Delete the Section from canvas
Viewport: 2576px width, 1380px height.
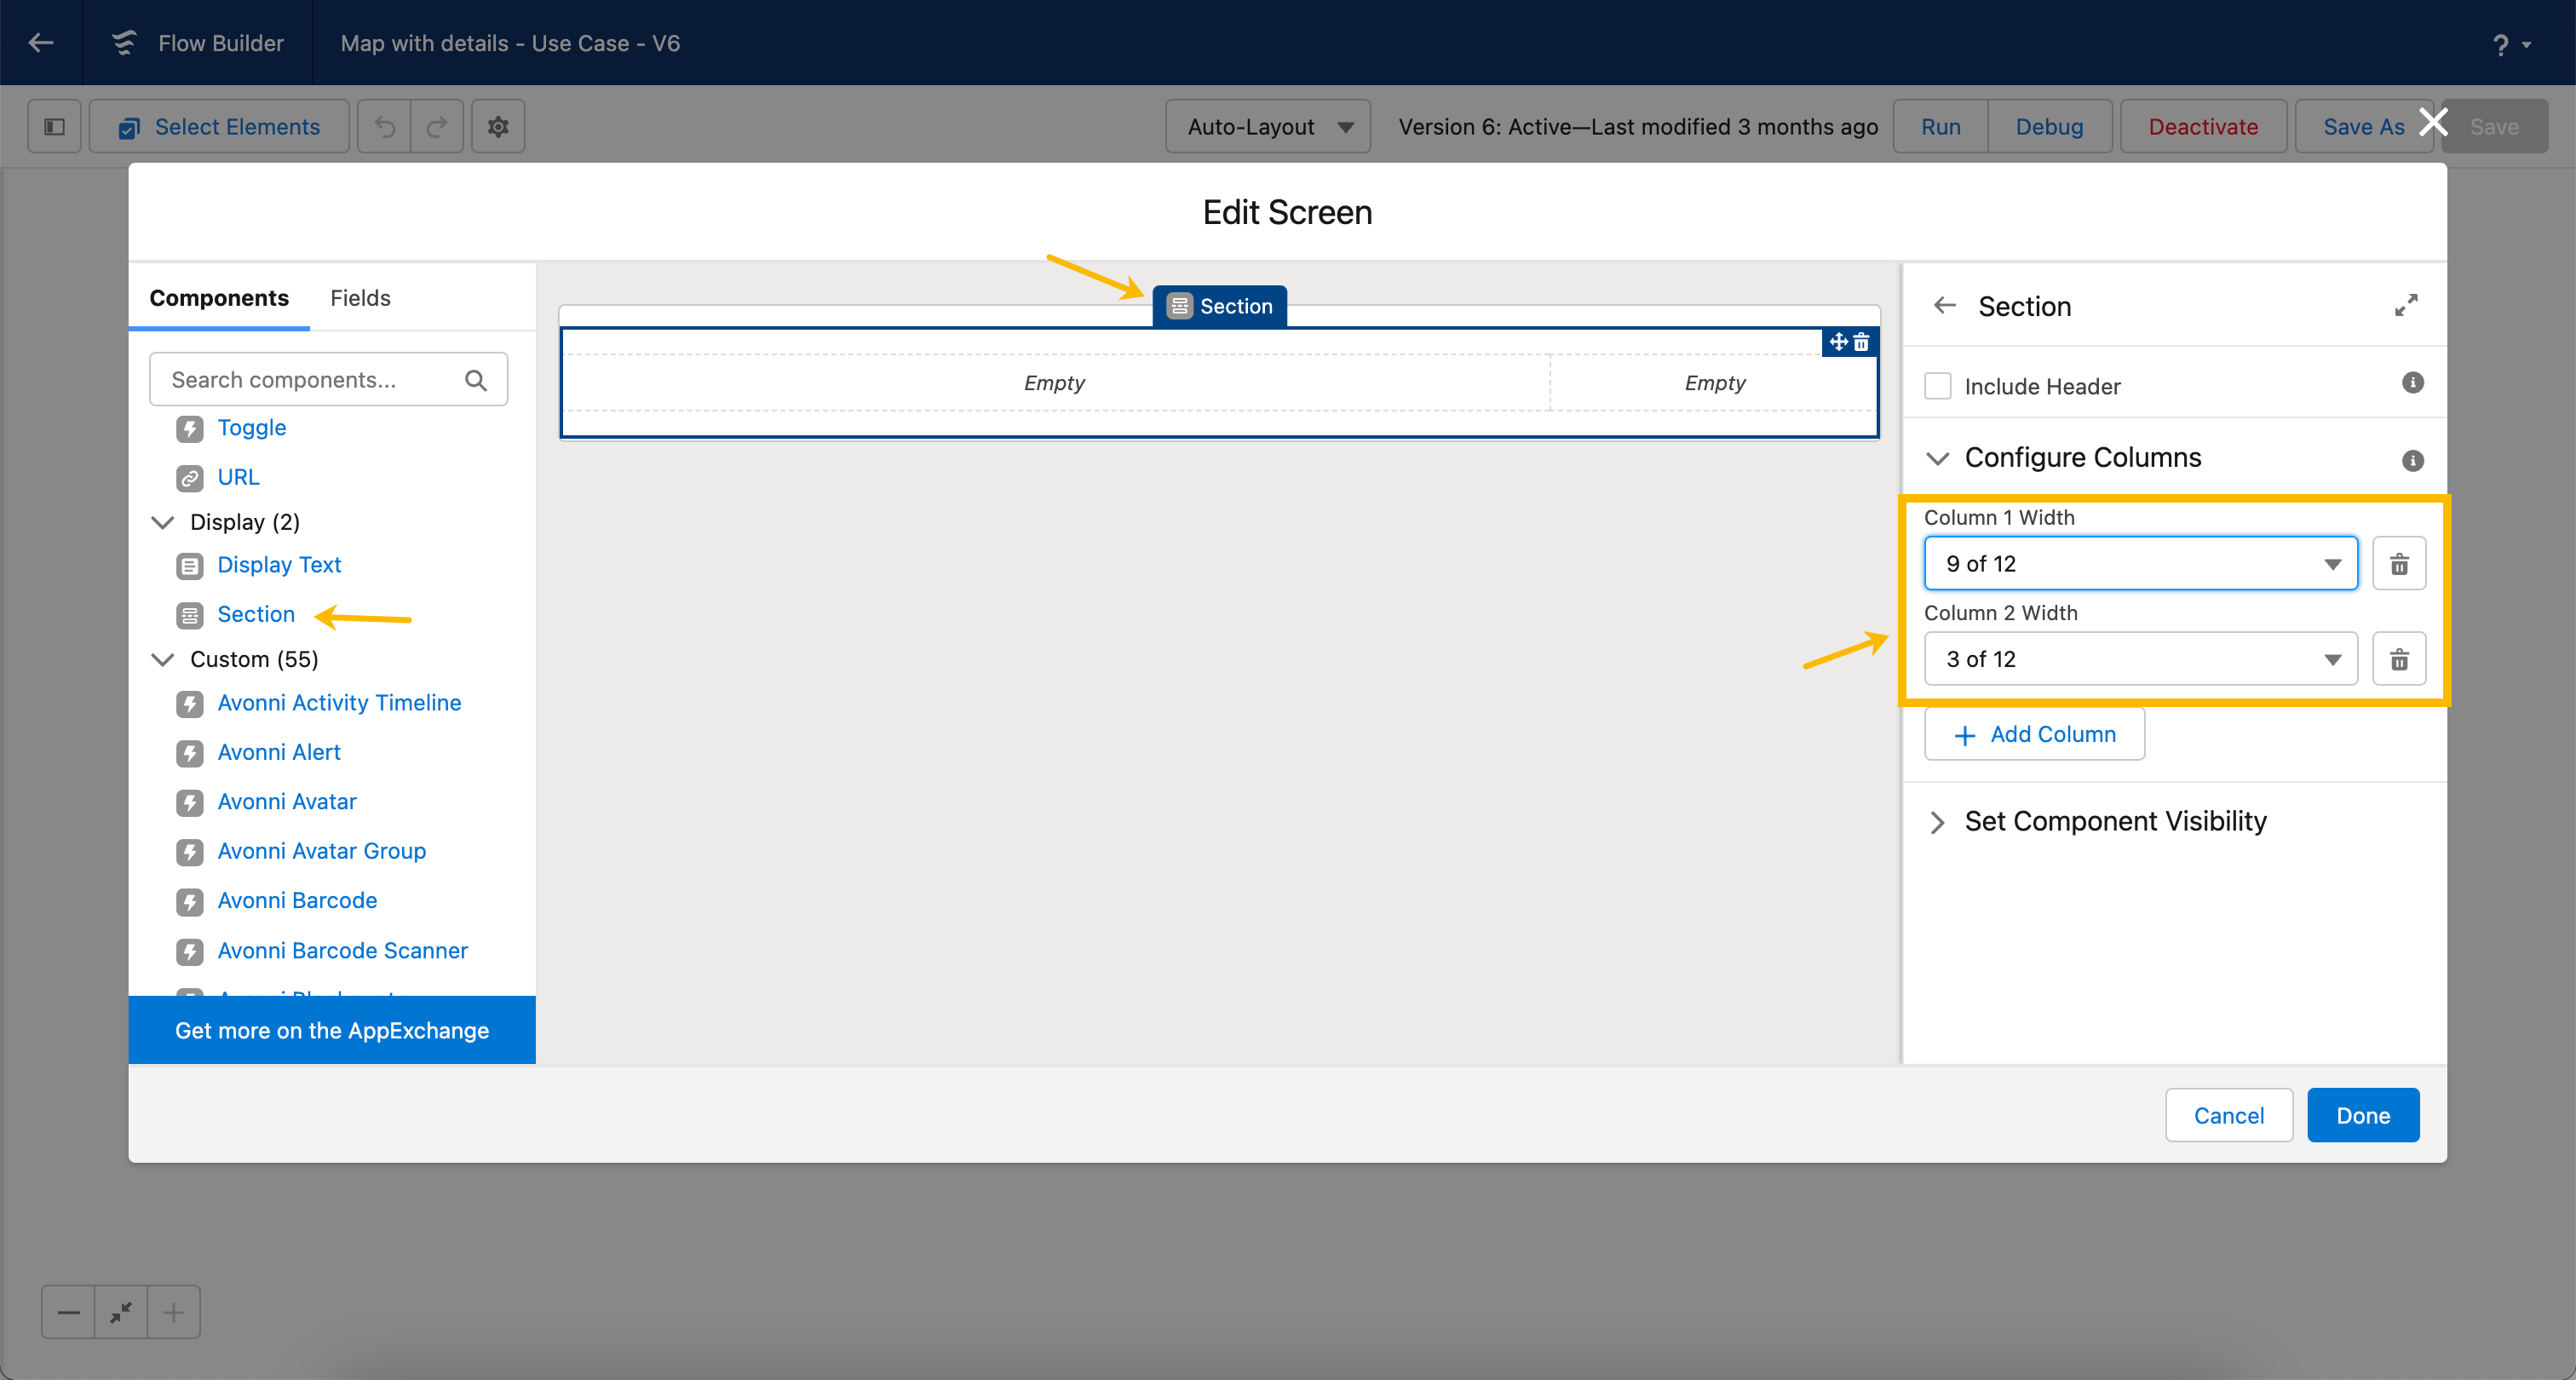pyautogui.click(x=1861, y=342)
